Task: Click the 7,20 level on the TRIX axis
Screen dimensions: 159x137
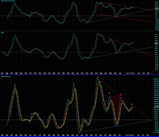Action: coord(156,35)
